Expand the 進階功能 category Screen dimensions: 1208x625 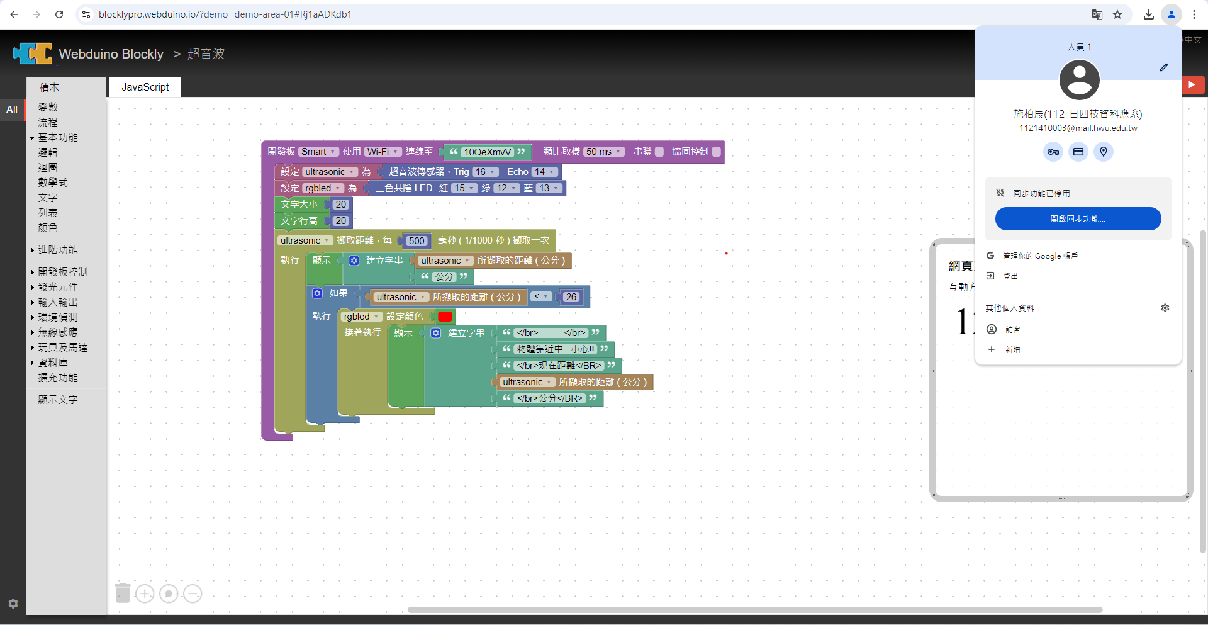tap(58, 250)
